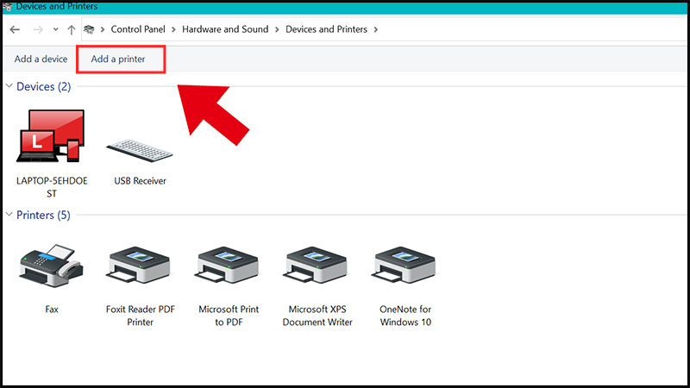
Task: Click the Devices and Printers breadcrumb
Action: click(x=326, y=29)
